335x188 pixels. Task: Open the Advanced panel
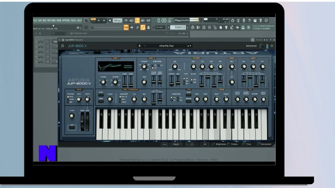[251, 46]
